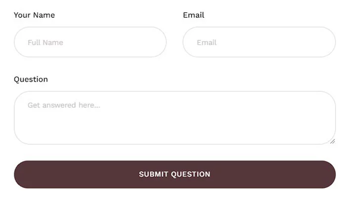Click the "Email" placeholder inside the field
The height and width of the screenshot is (205, 346).
pyautogui.click(x=207, y=43)
